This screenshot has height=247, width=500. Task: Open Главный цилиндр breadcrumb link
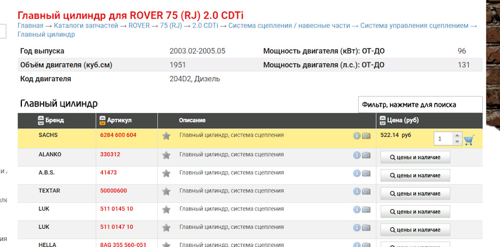46,34
